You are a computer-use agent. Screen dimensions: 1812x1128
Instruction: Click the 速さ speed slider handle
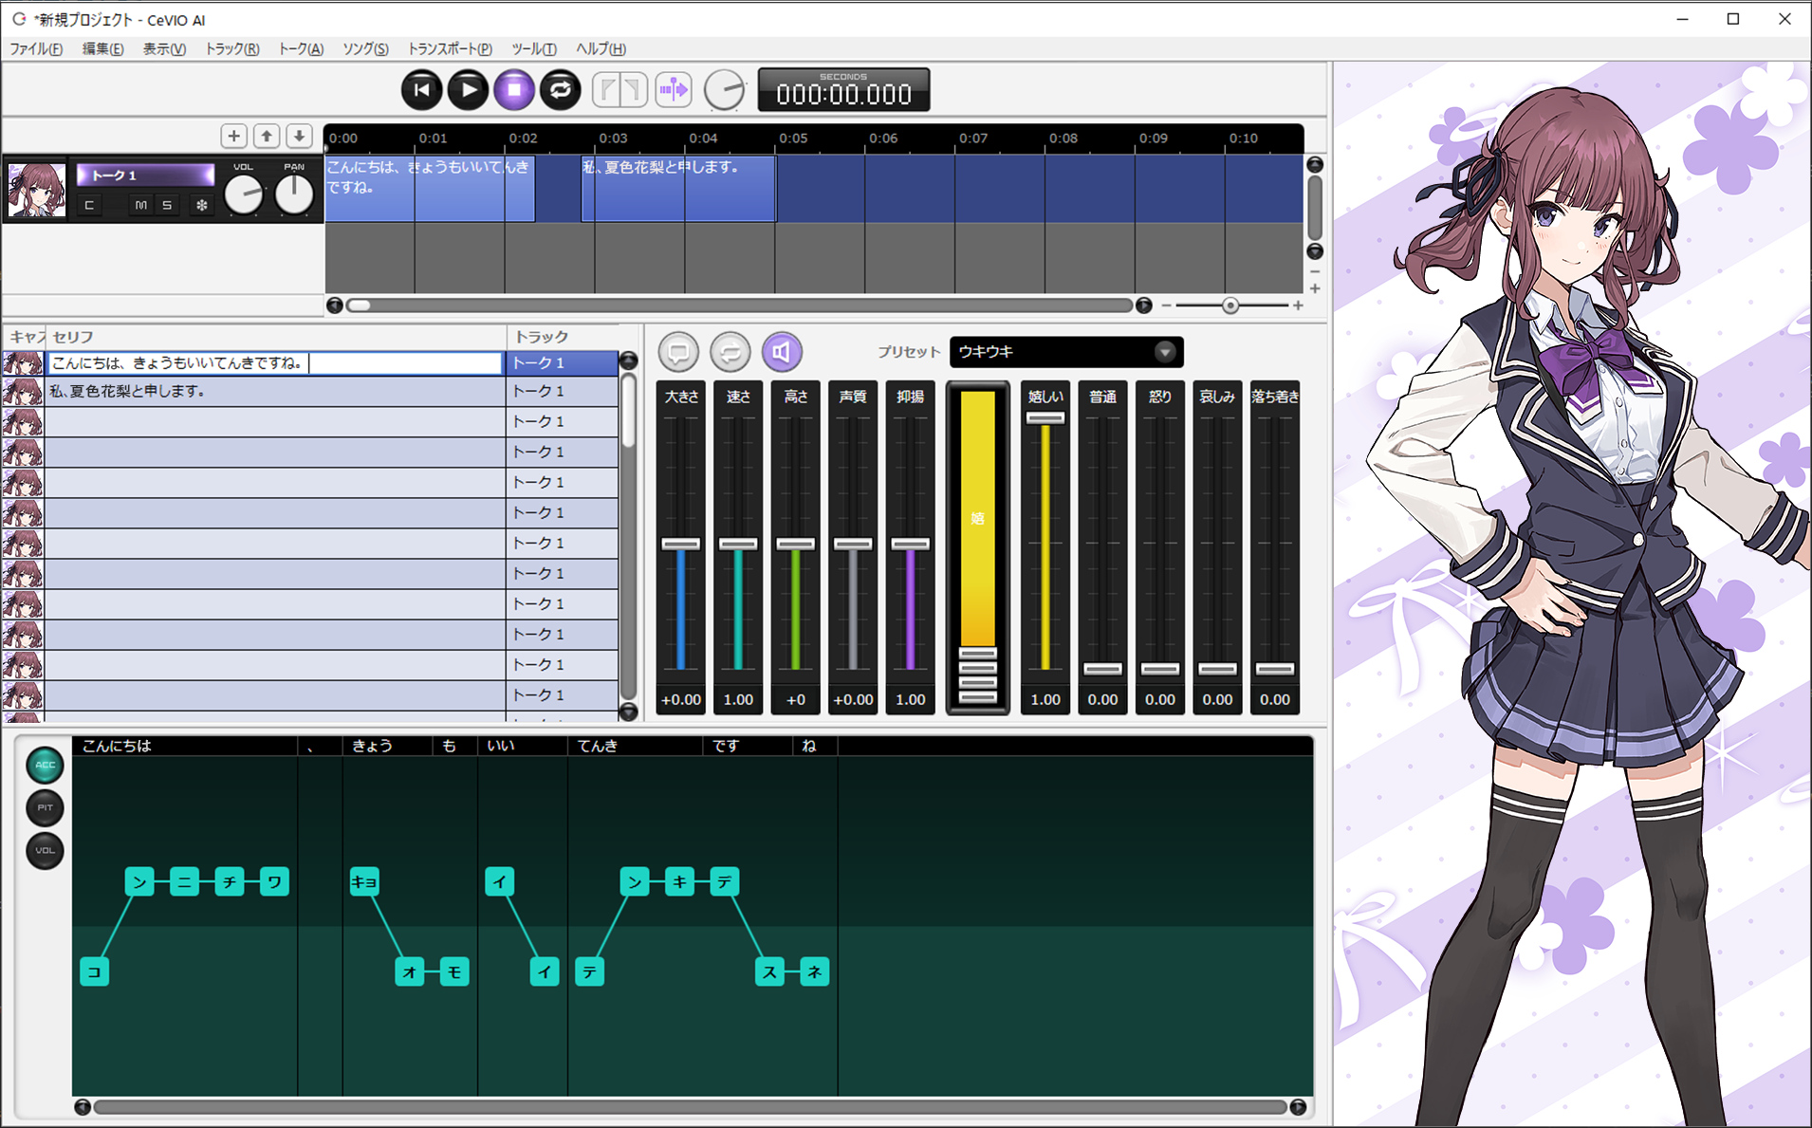(x=738, y=544)
